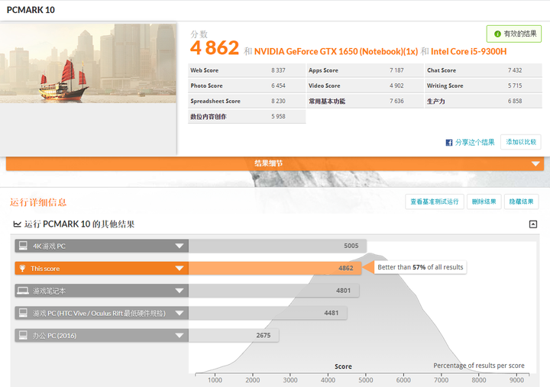Open the 结果细节 result details bar
The image size is (550, 387).
tap(275, 163)
